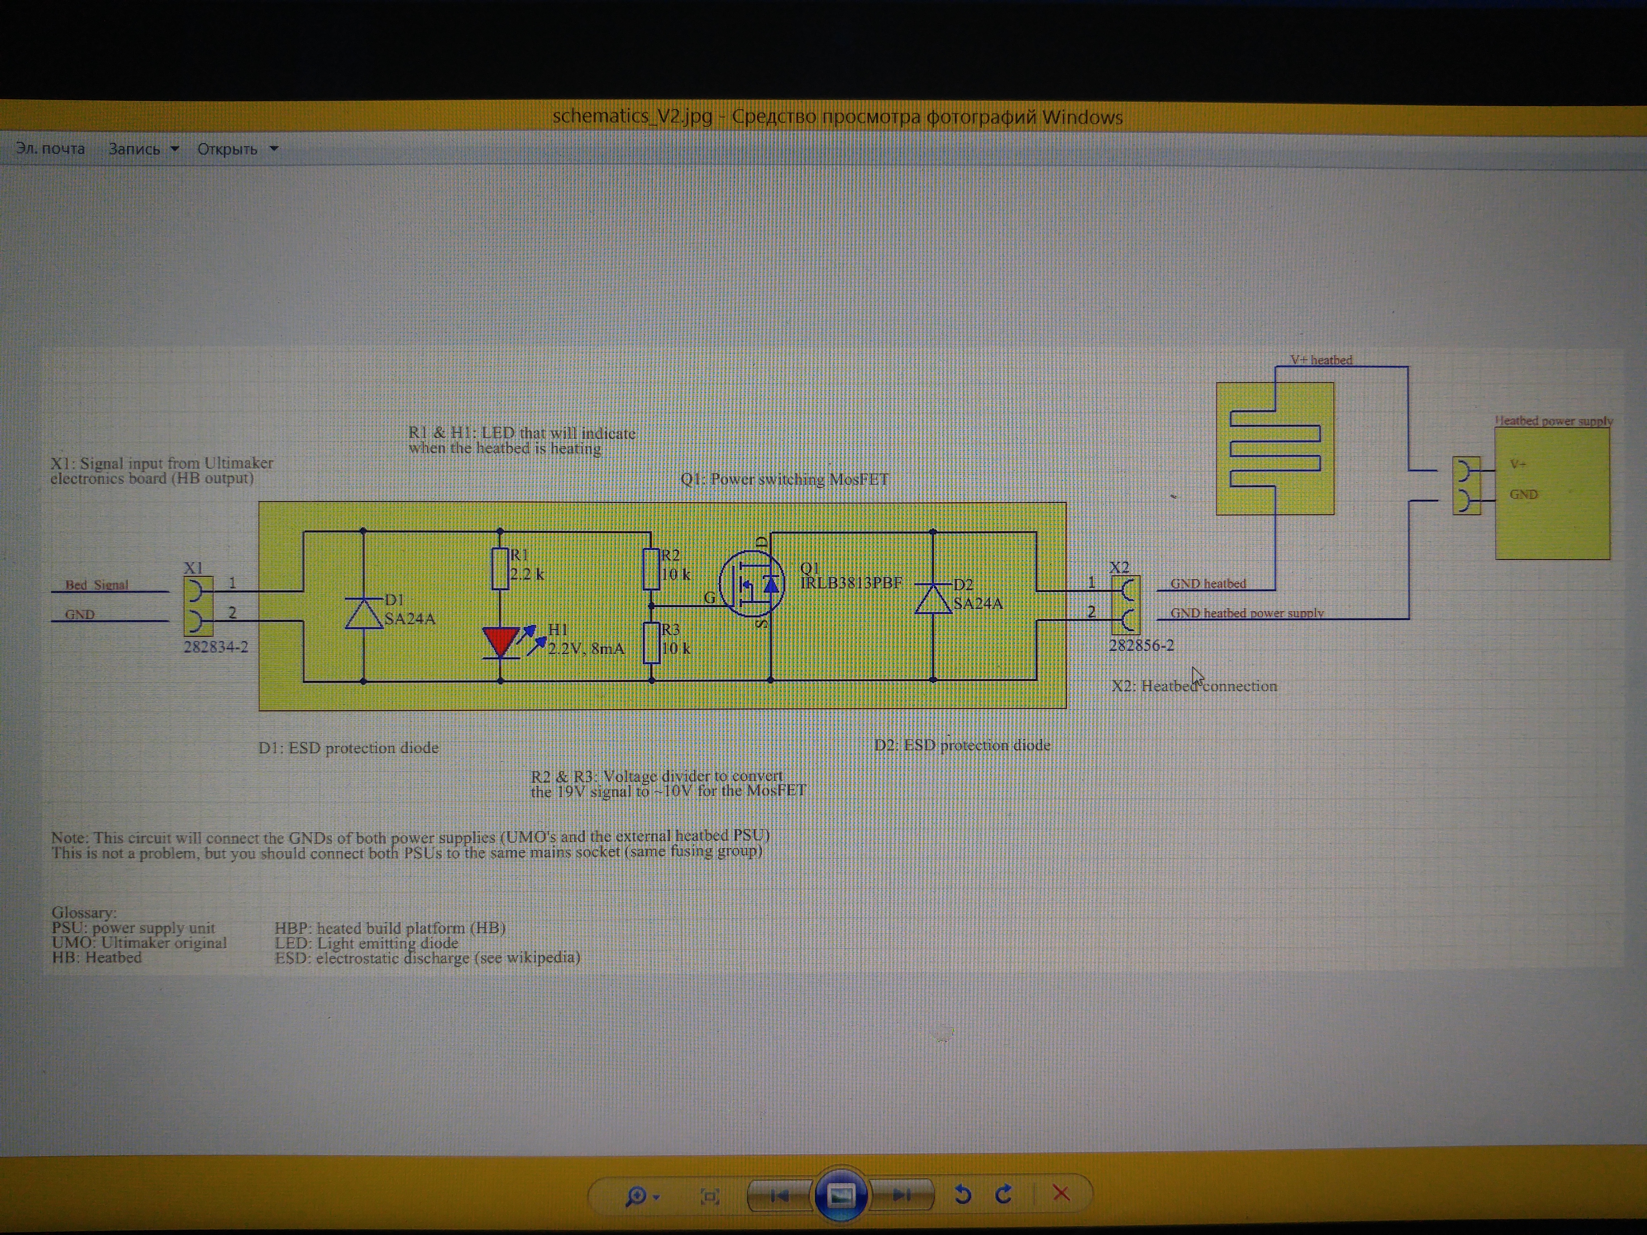The height and width of the screenshot is (1235, 1647).
Task: Rotate the image counterclockwise
Action: (963, 1195)
